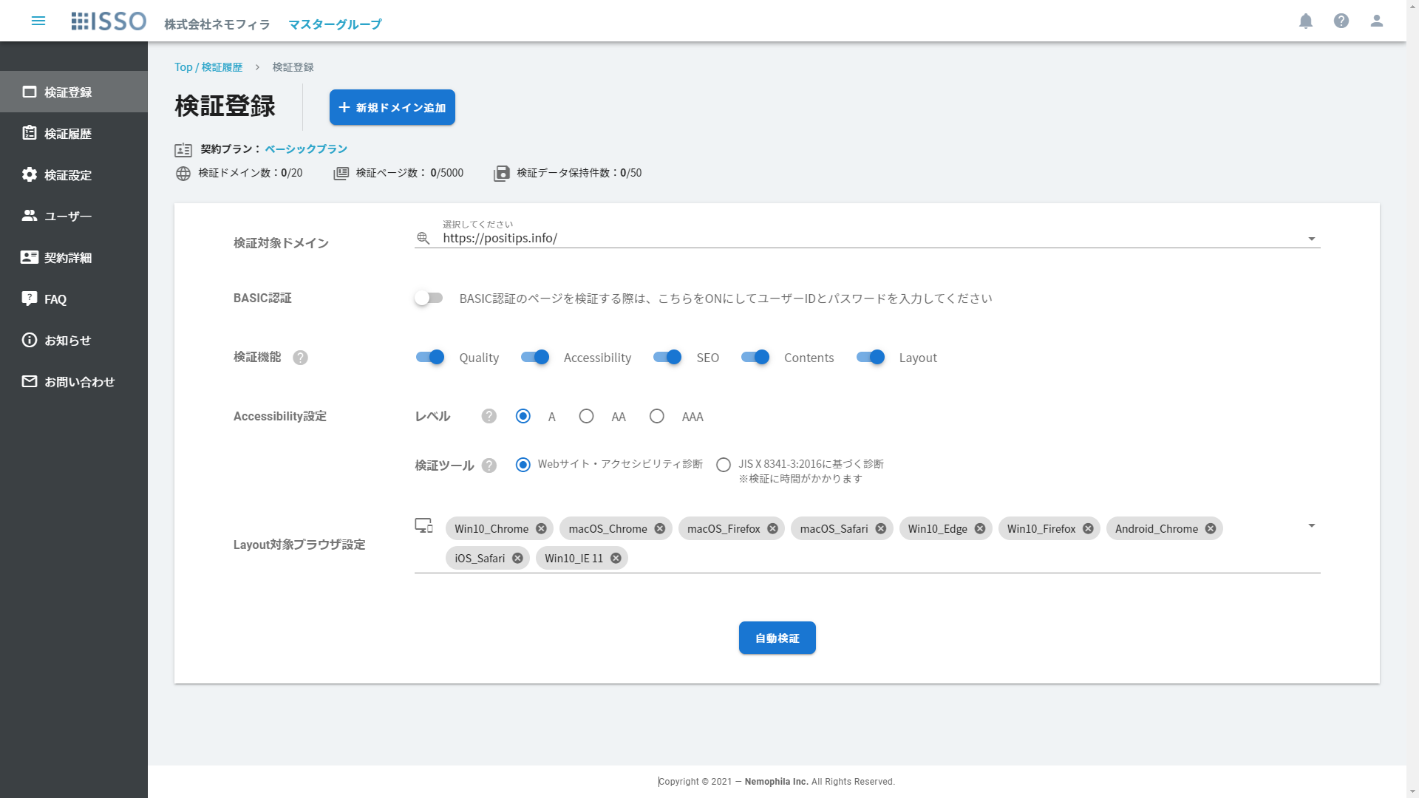Click the 検証登録 breadcrumb text
This screenshot has height=798, width=1419.
pyautogui.click(x=293, y=67)
